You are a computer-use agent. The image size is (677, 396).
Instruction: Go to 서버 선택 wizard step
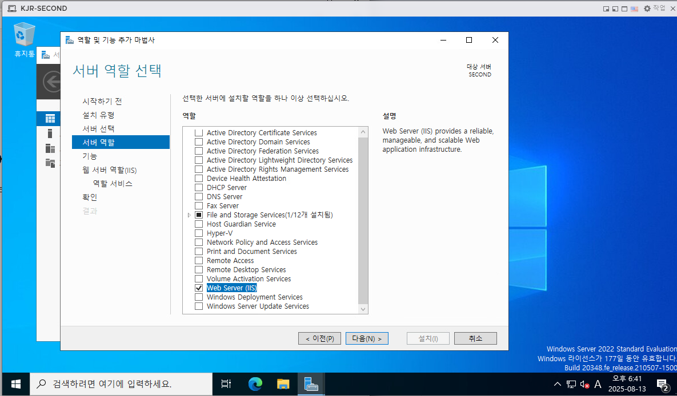click(98, 129)
